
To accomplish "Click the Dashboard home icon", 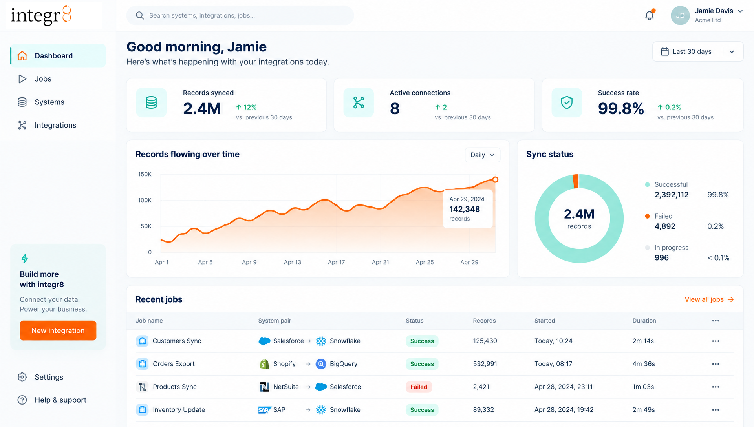I will tap(22, 56).
